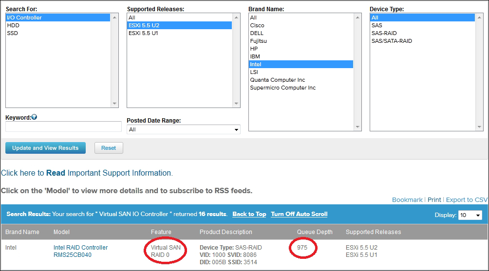Open Intel RAID Controller RMS25CB040 model link
The image size is (489, 271).
pyautogui.click(x=80, y=251)
